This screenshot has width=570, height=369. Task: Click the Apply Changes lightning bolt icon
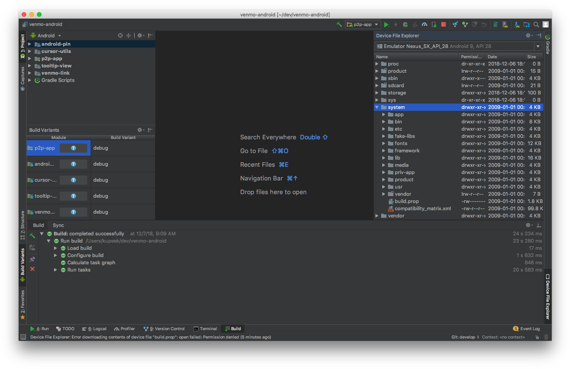point(396,24)
